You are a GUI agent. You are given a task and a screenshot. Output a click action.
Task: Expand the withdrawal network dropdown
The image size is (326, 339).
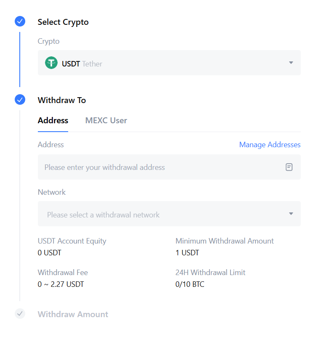coord(169,214)
